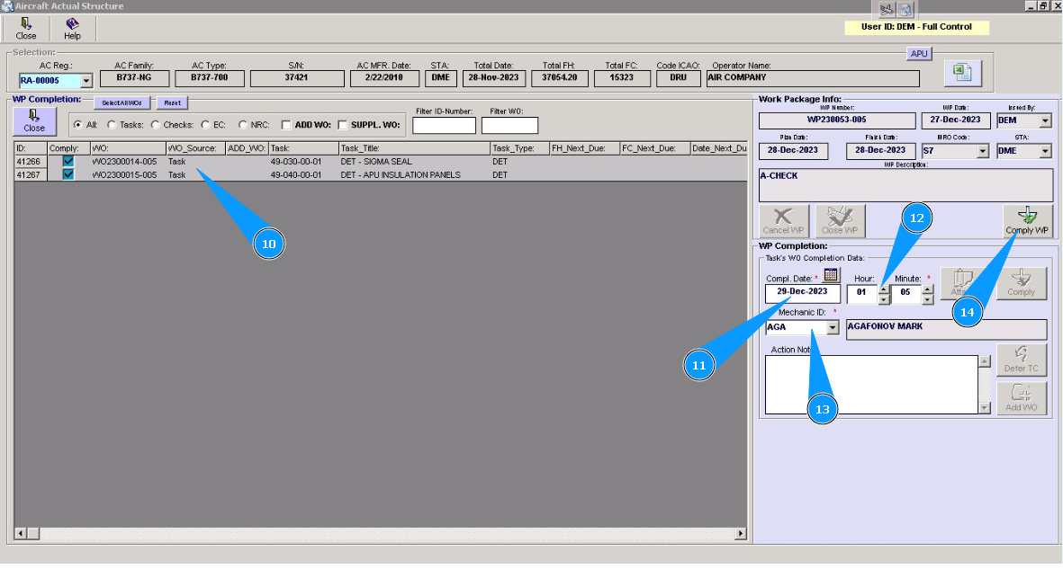This screenshot has width=1063, height=569.
Task: Click the WP Number field WP230053-005
Action: click(x=837, y=120)
